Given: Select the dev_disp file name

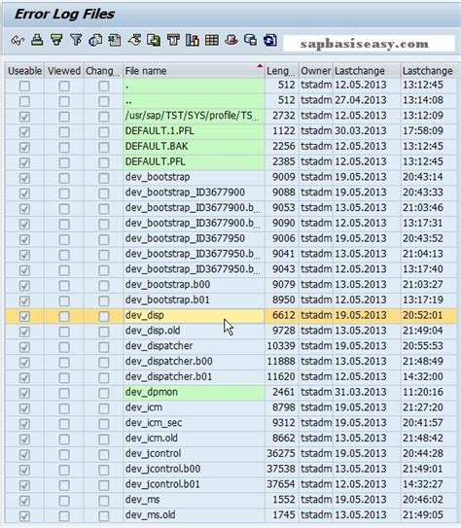Looking at the screenshot, I should 145,315.
